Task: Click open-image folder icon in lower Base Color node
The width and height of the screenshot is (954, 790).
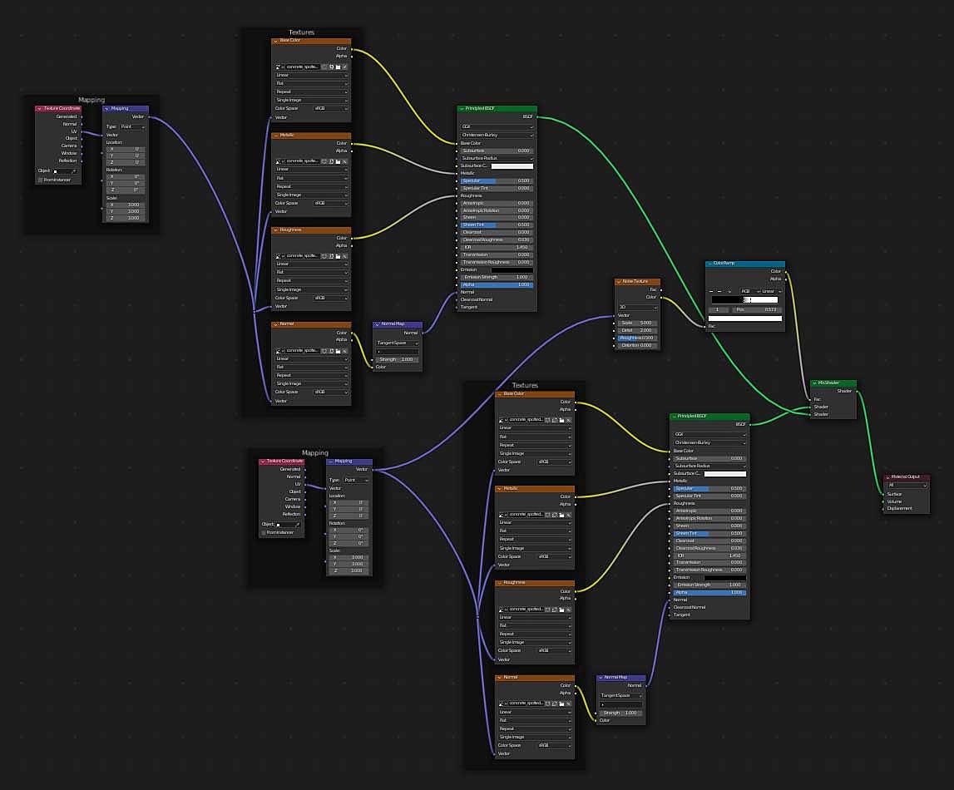Action: [x=561, y=420]
